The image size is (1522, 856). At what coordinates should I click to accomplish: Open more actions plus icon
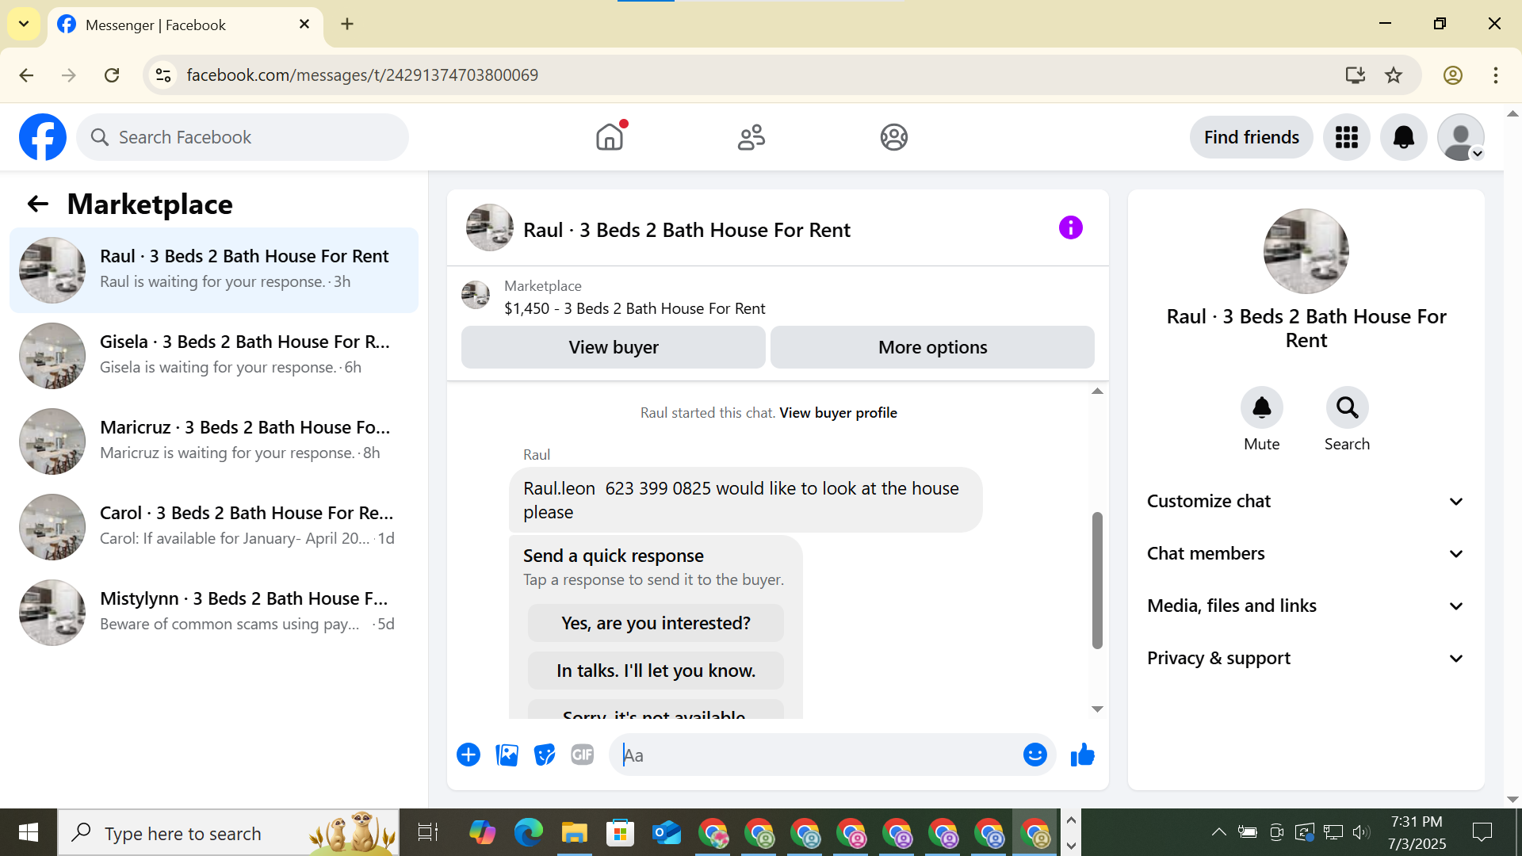pyautogui.click(x=468, y=755)
